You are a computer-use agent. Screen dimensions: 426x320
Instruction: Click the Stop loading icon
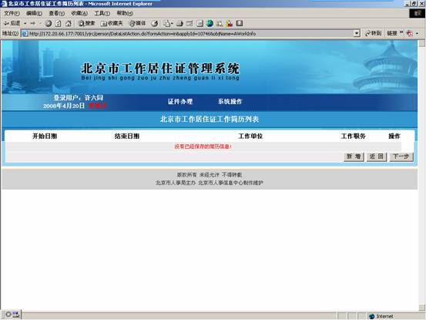coord(48,24)
